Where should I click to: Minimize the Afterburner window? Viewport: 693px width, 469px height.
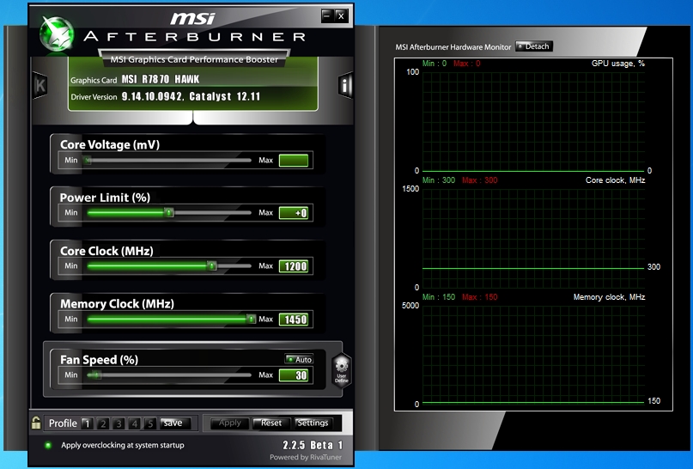tap(326, 16)
